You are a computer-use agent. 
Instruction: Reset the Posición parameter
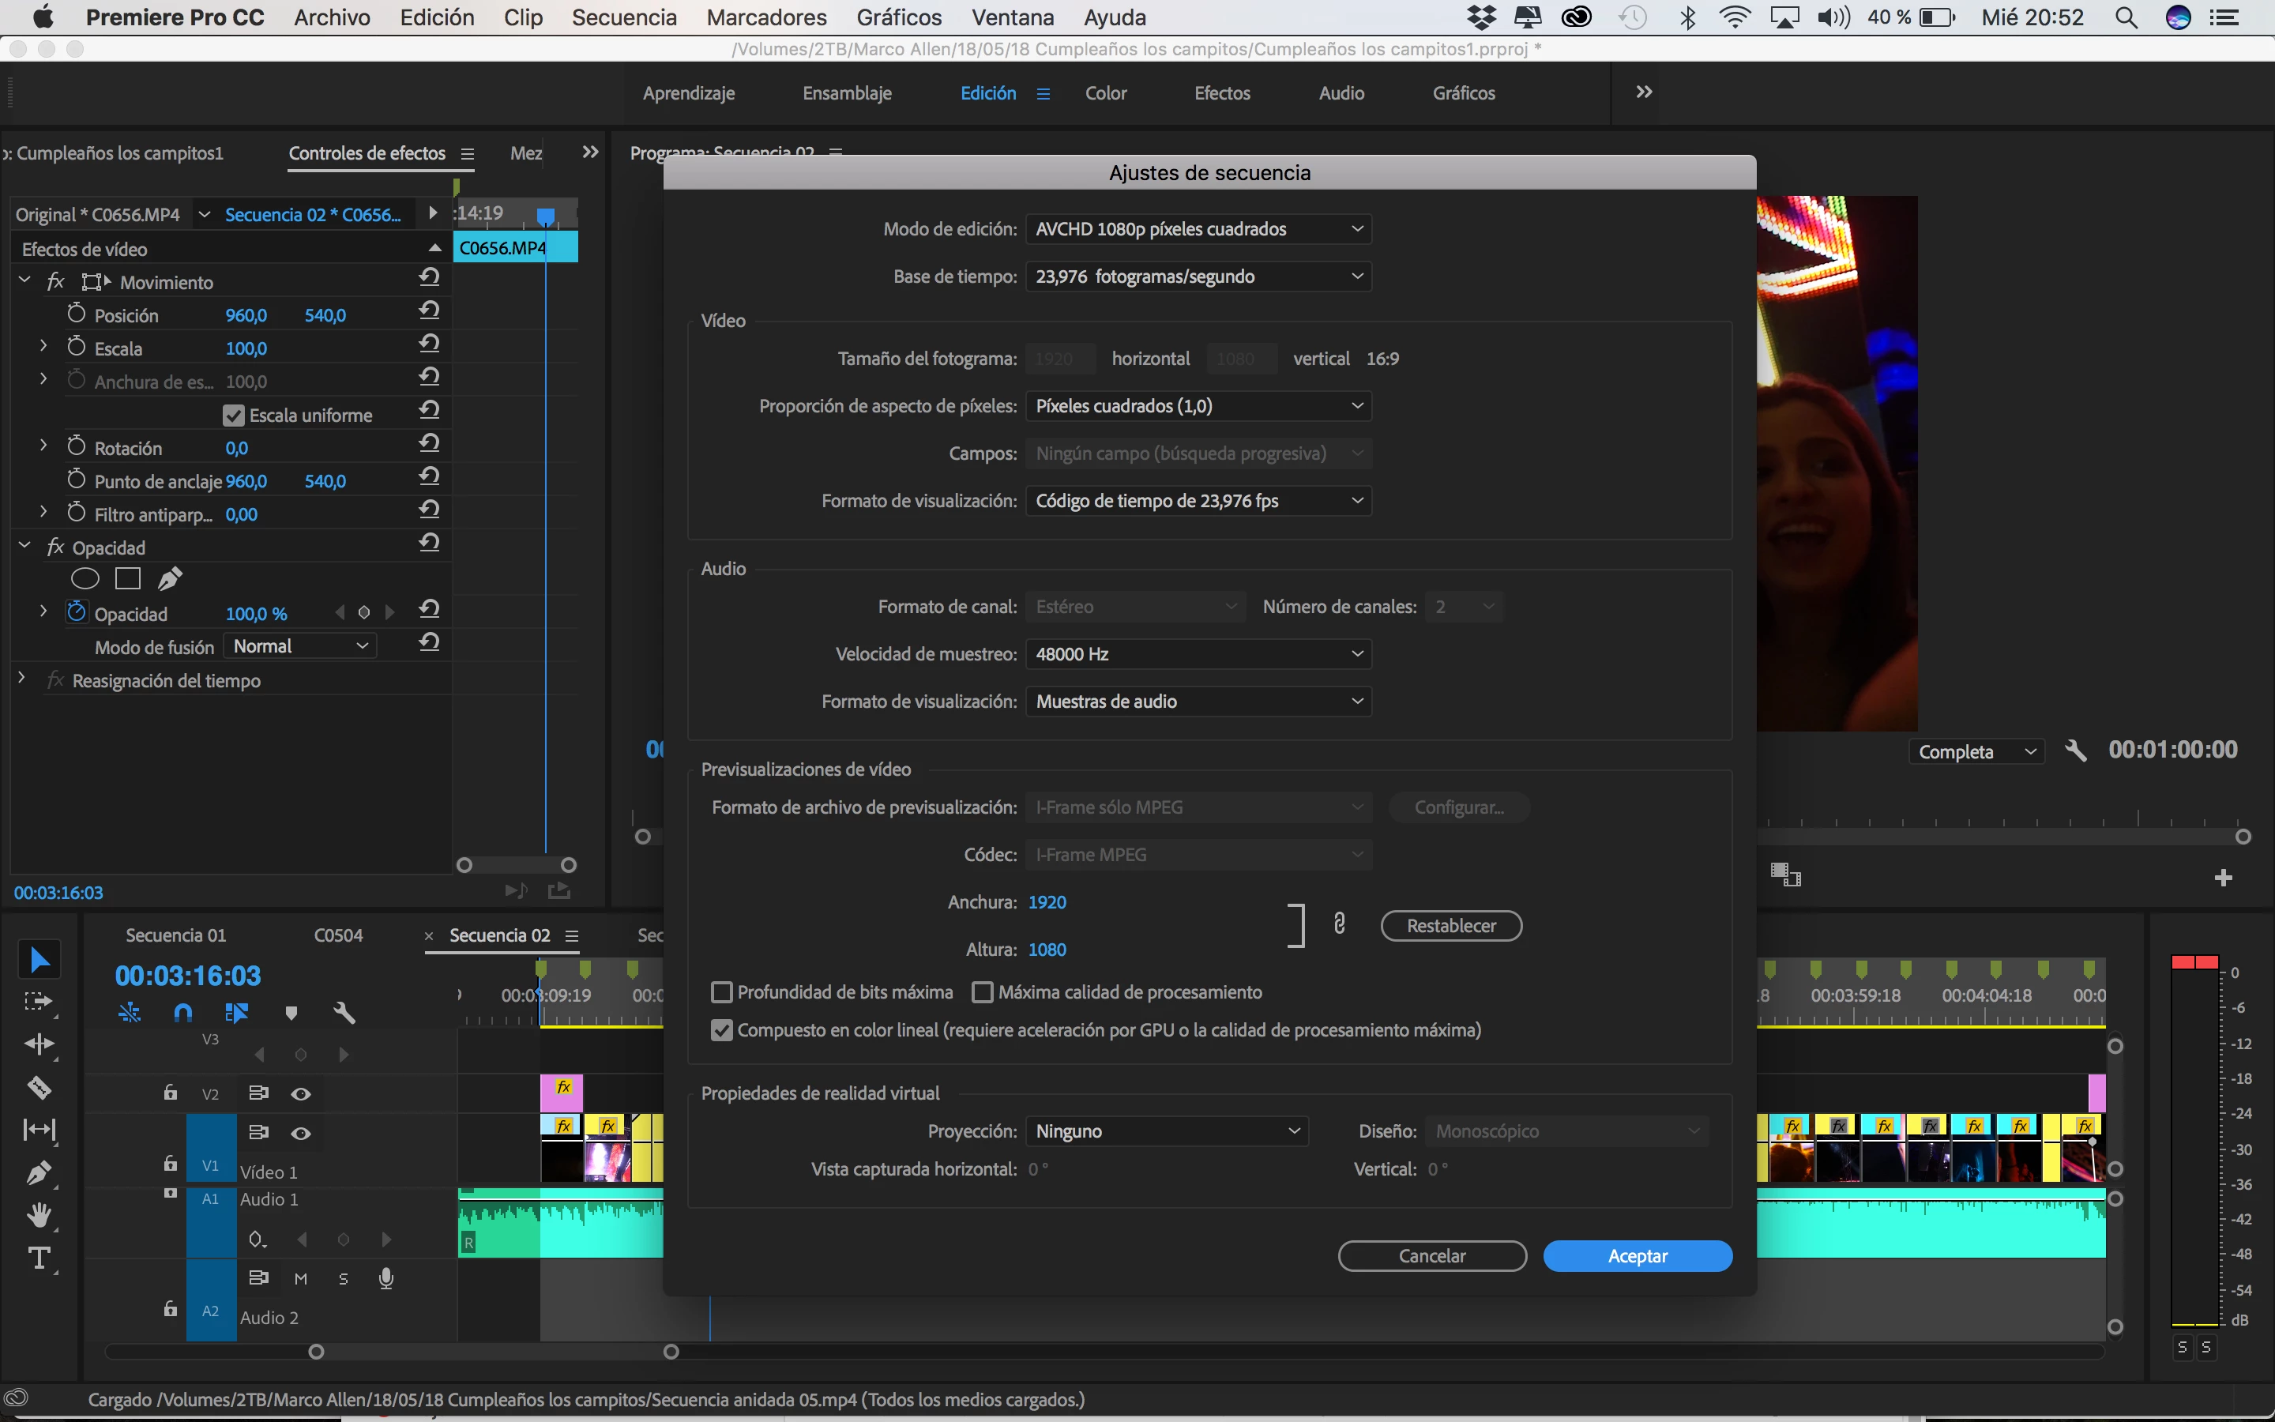(430, 311)
